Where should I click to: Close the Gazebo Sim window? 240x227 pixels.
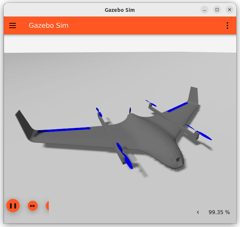230,10
